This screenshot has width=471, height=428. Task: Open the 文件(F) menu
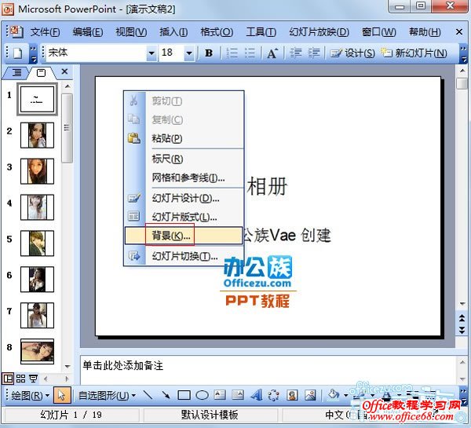coord(45,32)
